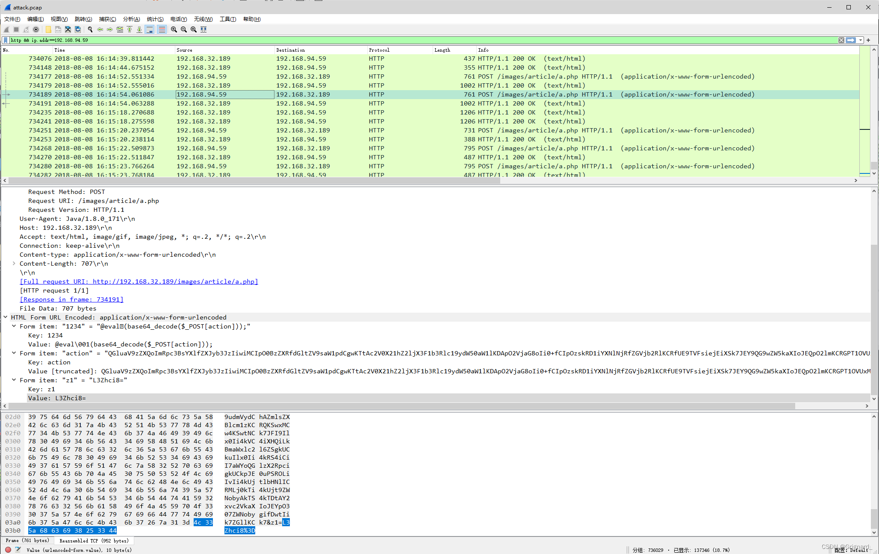Start capturing packets with shark fin icon
879x554 pixels.
click(6, 29)
